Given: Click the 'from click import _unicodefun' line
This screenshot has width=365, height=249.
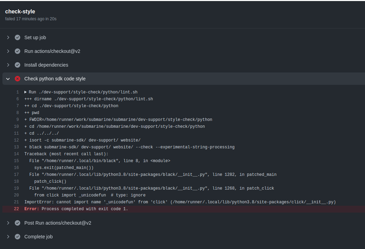Looking at the screenshot, I should 90,195.
